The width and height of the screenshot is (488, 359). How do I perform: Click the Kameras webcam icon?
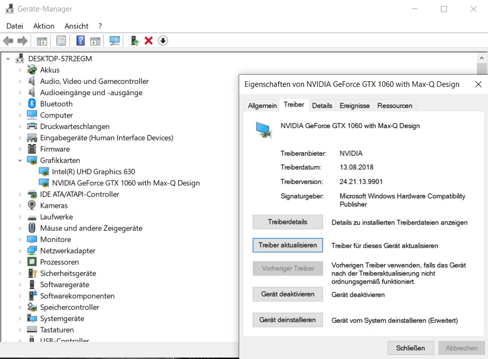pyautogui.click(x=32, y=205)
